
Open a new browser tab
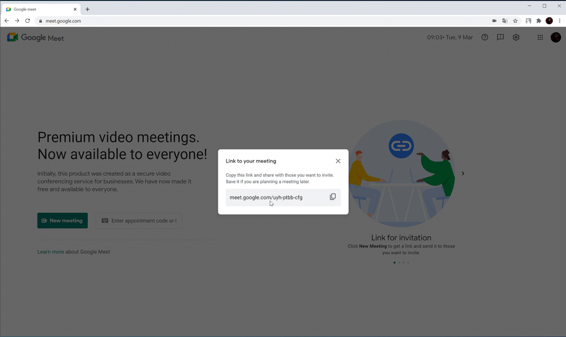pos(87,9)
